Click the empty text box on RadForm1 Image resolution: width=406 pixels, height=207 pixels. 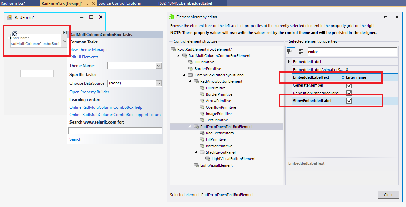pyautogui.click(x=37, y=73)
